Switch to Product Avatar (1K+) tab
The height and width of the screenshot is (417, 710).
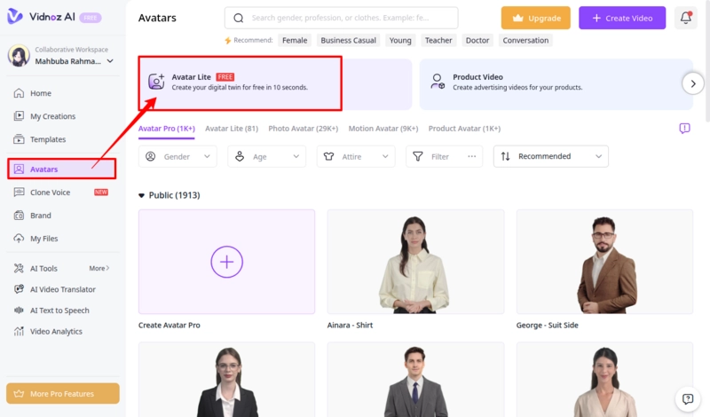click(x=464, y=129)
